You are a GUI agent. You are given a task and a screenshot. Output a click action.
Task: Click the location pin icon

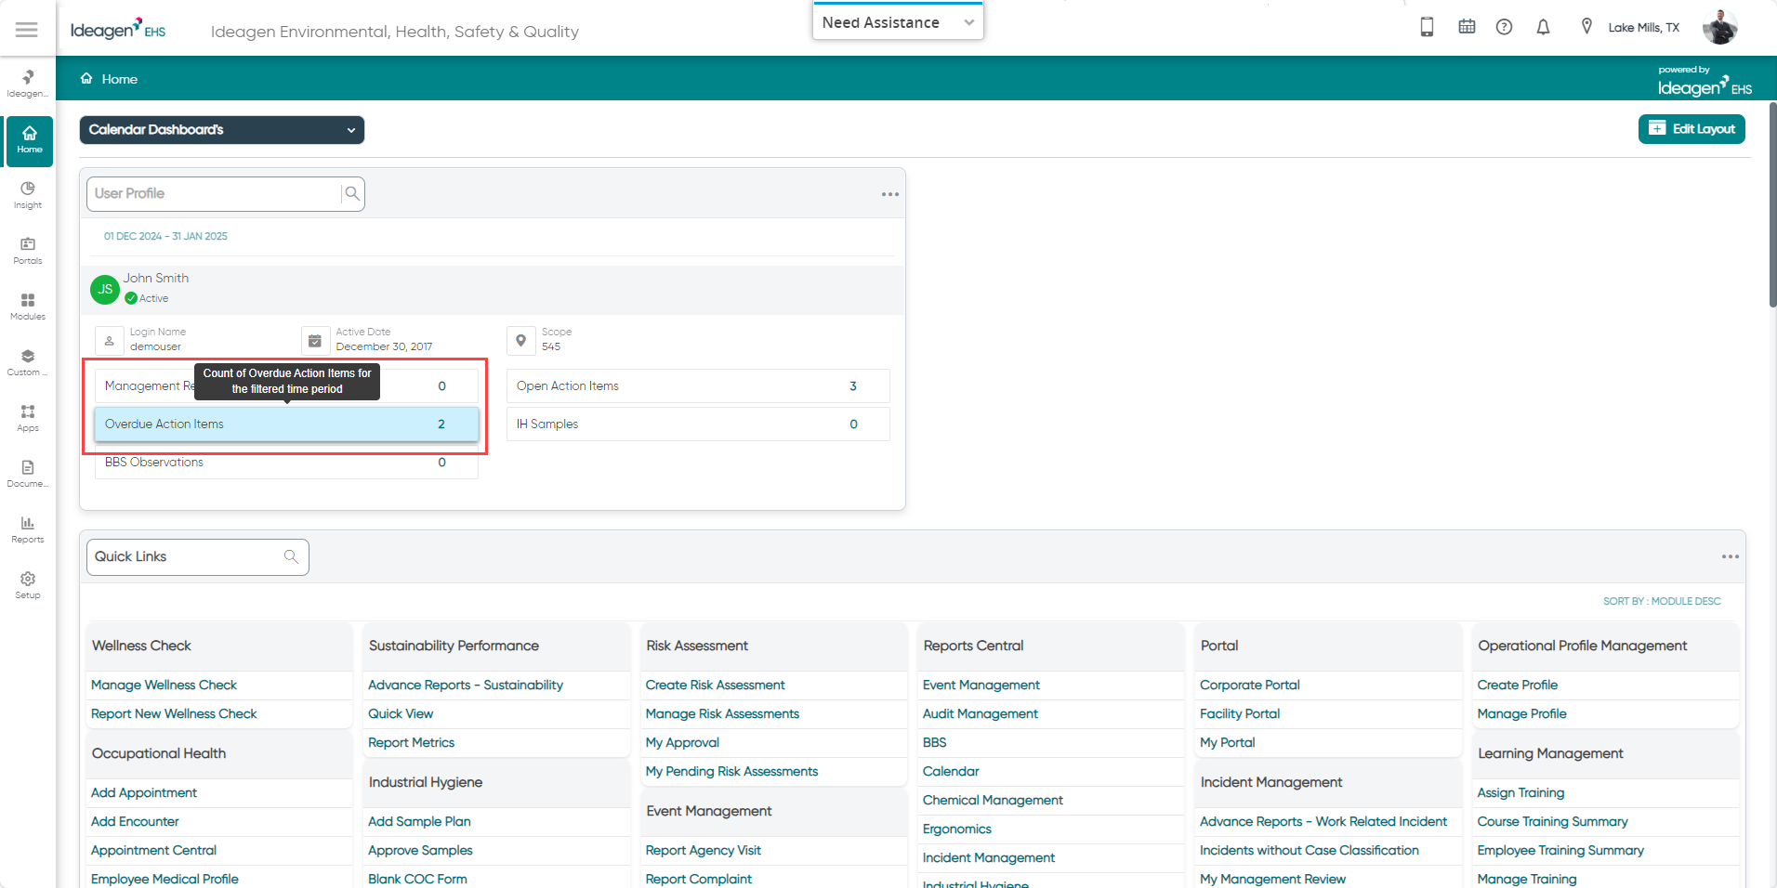pos(1586,27)
